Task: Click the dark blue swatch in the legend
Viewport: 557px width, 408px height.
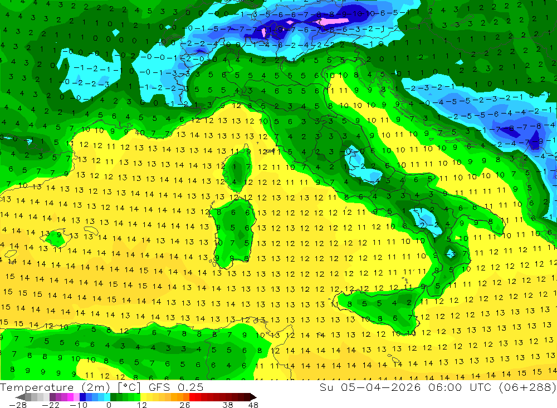Action: [82, 397]
